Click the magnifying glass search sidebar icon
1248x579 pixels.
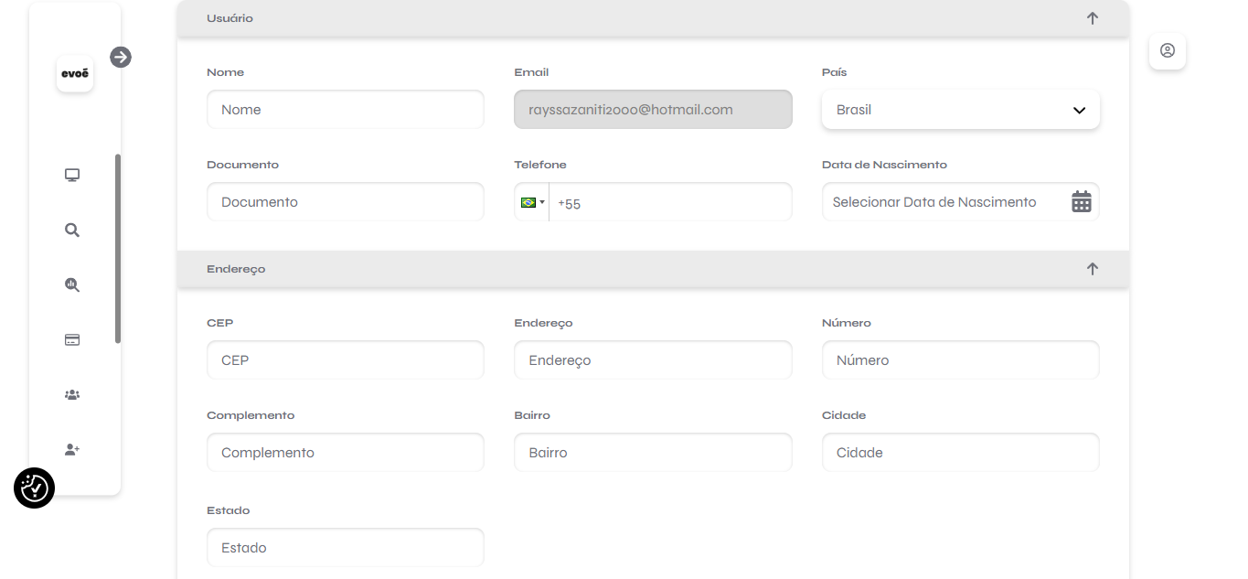(72, 231)
